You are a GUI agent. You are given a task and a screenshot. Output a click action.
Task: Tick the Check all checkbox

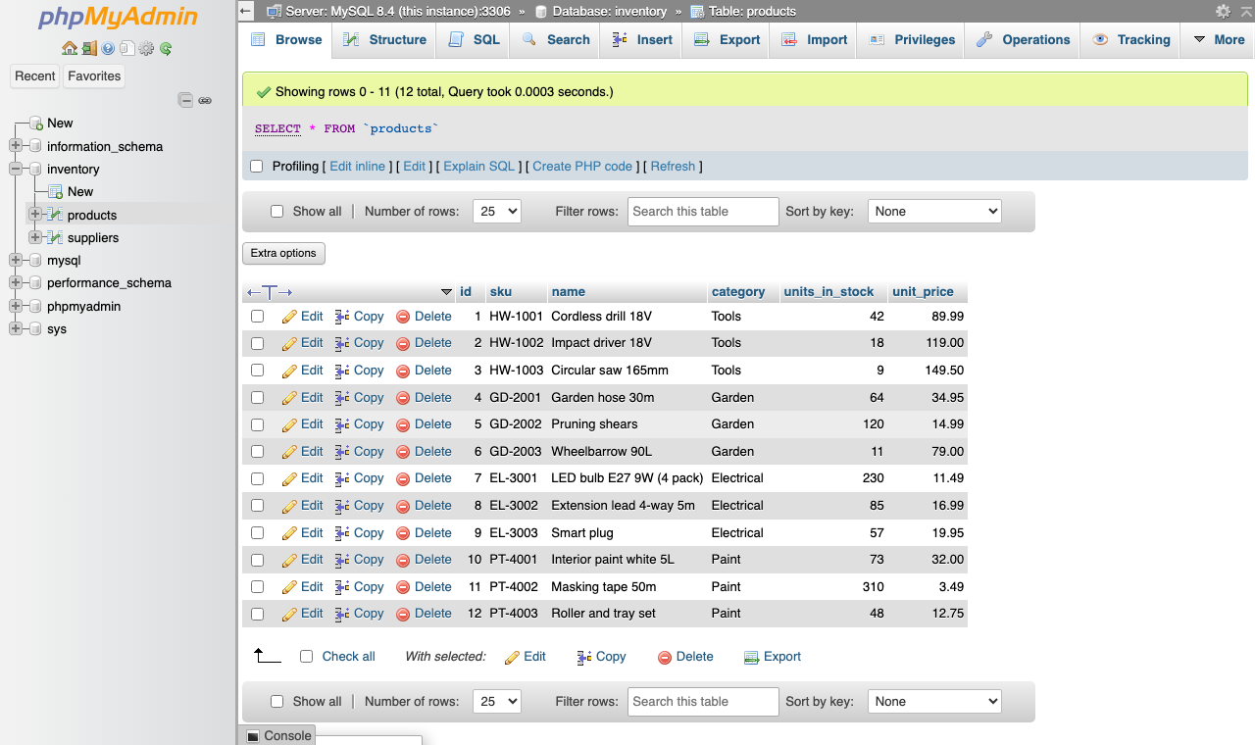306,657
